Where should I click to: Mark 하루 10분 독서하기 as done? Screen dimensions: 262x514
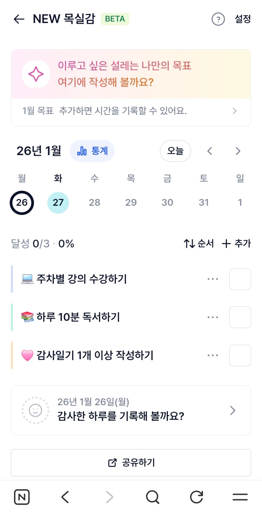click(240, 317)
